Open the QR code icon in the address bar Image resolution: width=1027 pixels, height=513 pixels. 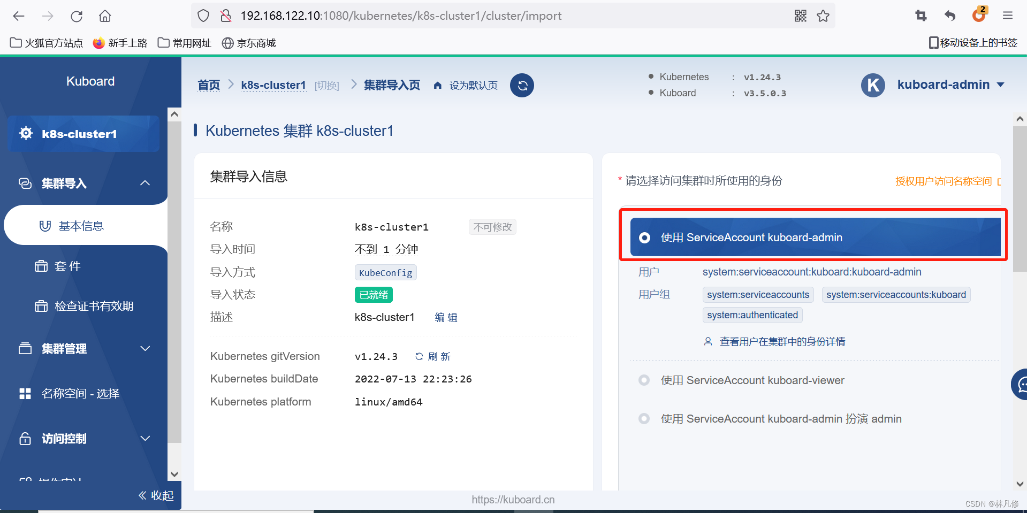coord(801,16)
